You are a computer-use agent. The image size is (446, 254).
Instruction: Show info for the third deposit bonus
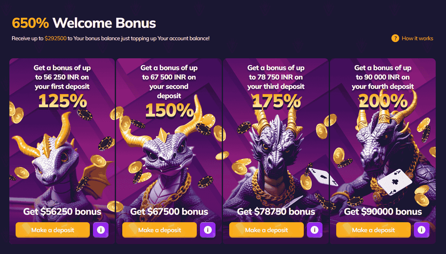(x=314, y=230)
